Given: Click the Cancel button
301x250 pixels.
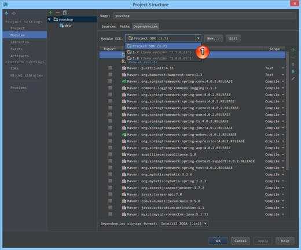Looking at the screenshot, I should (x=240, y=241).
